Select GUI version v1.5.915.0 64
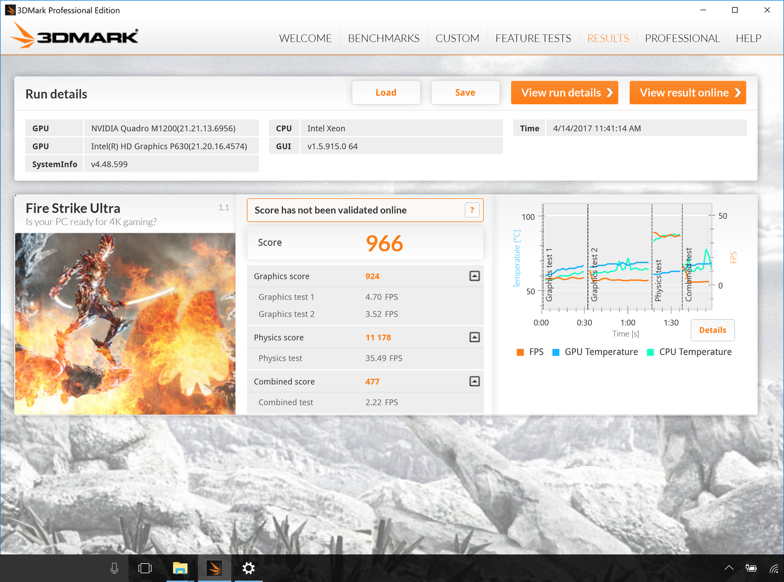Screen dimensions: 784x582 tap(333, 146)
